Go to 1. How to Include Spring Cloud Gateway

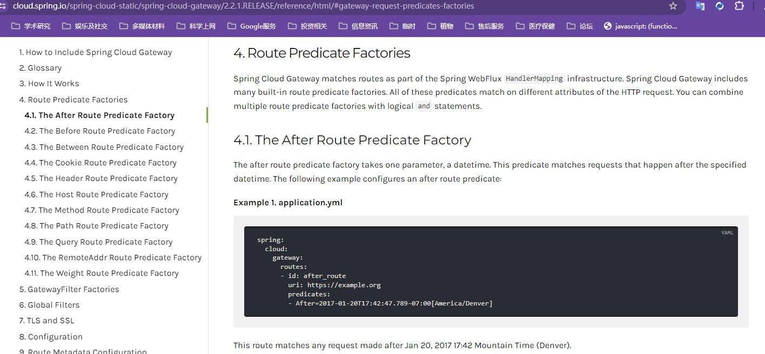pyautogui.click(x=96, y=52)
